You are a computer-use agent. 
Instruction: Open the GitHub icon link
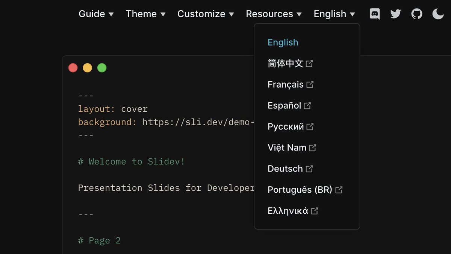pyautogui.click(x=416, y=14)
